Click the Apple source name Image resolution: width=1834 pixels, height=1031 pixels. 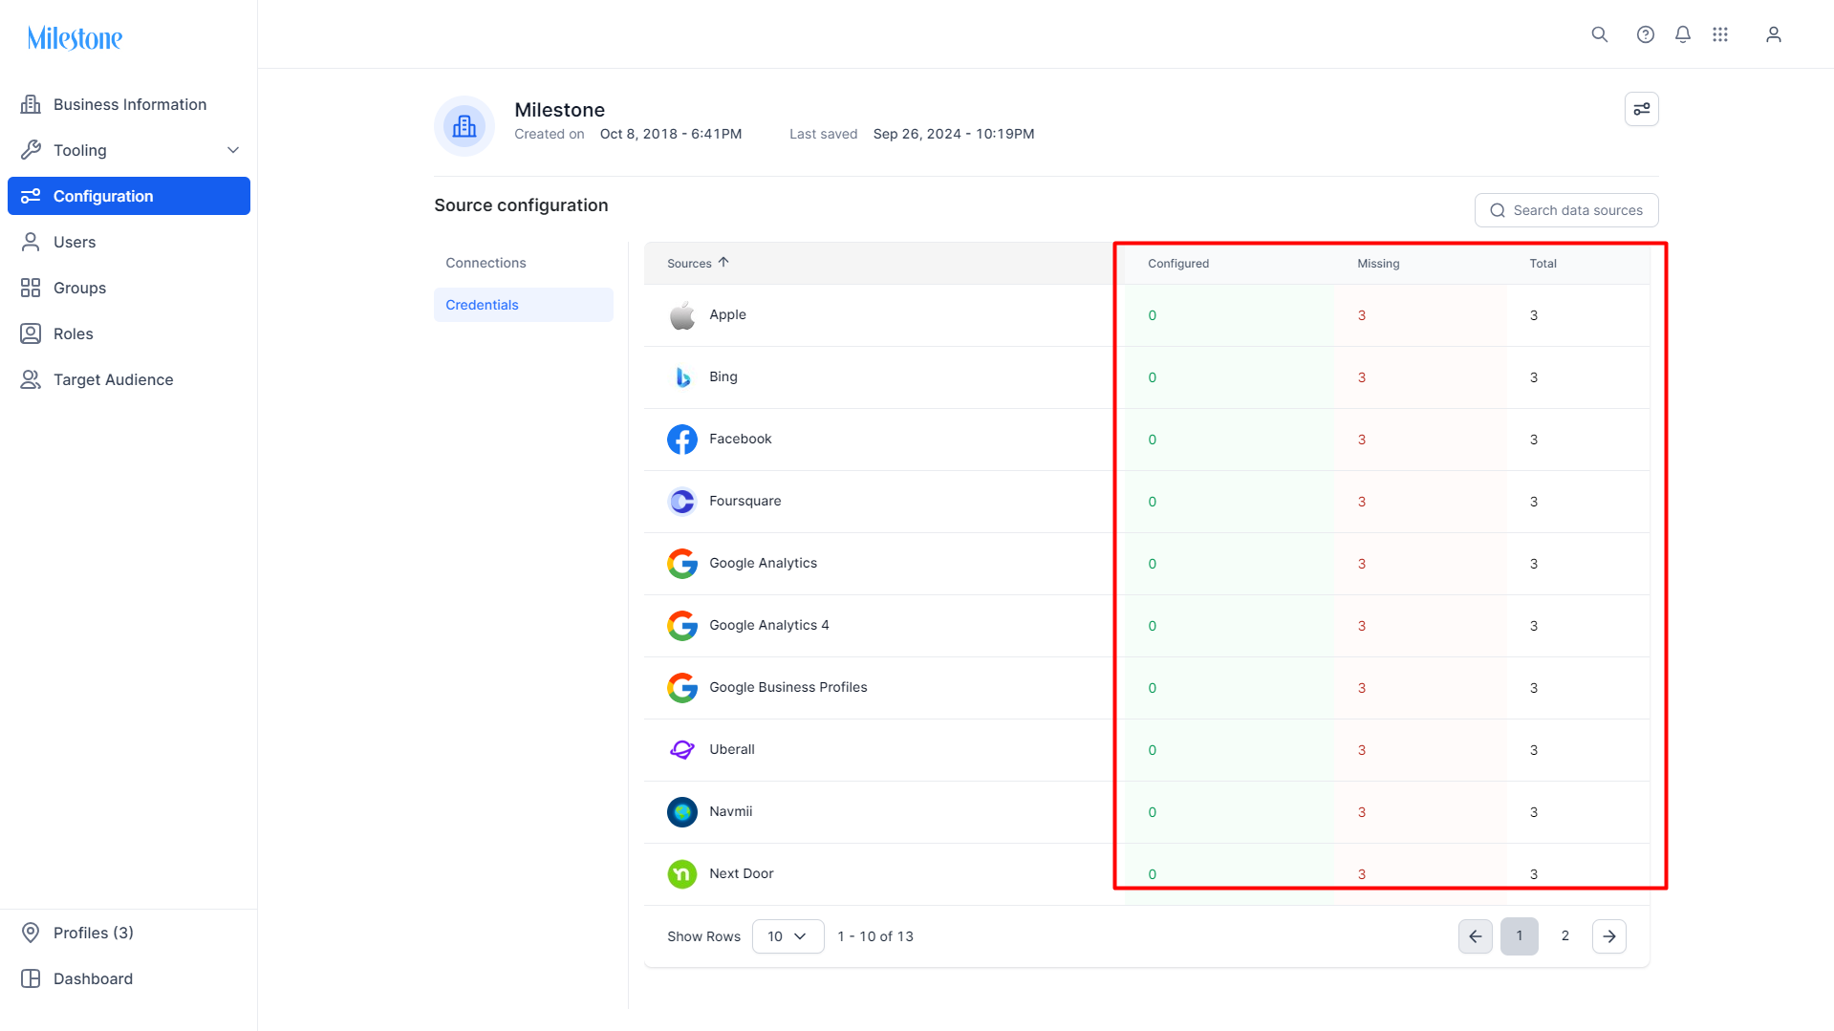[x=727, y=314]
